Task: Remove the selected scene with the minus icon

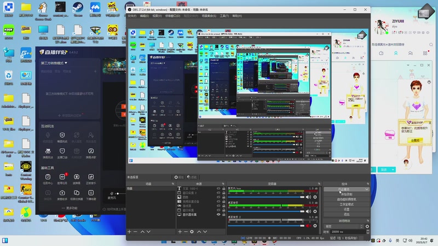Action: coord(135,231)
